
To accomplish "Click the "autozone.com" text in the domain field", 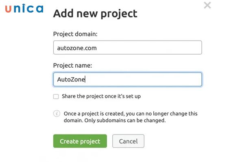I will [x=77, y=48].
